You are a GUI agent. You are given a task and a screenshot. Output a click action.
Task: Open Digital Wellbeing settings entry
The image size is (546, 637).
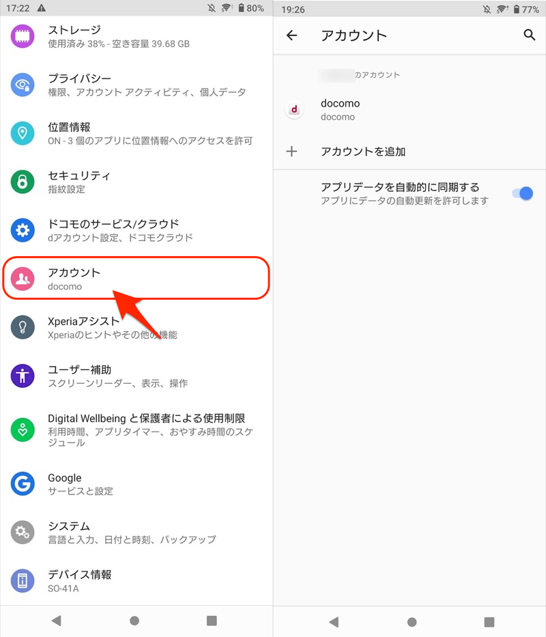pos(136,430)
